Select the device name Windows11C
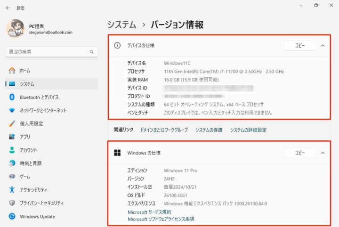The image size is (339, 227). 177,63
